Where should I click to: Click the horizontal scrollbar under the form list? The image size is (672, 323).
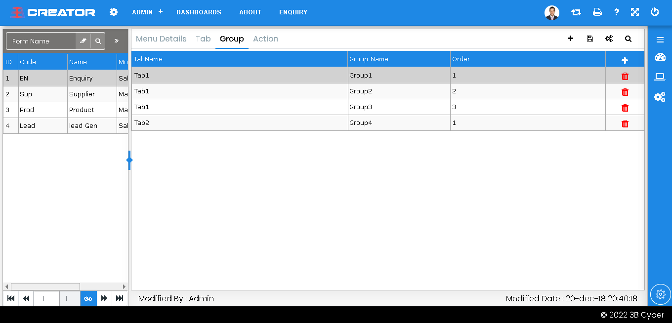(45, 286)
